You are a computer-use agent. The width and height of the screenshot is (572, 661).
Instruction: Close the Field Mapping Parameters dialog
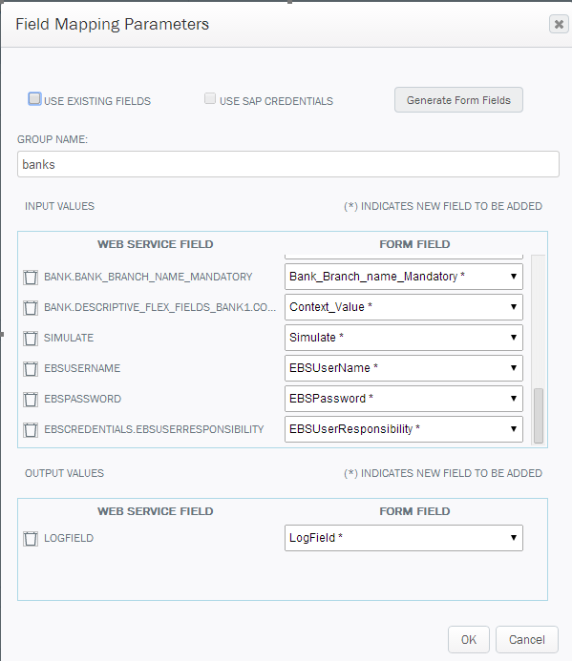559,24
